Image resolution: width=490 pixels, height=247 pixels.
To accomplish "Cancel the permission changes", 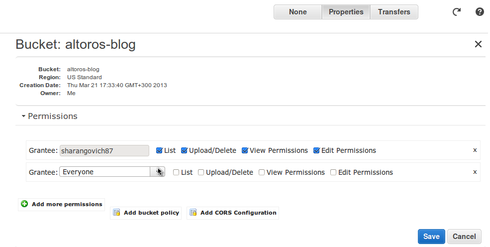I will click(x=464, y=237).
